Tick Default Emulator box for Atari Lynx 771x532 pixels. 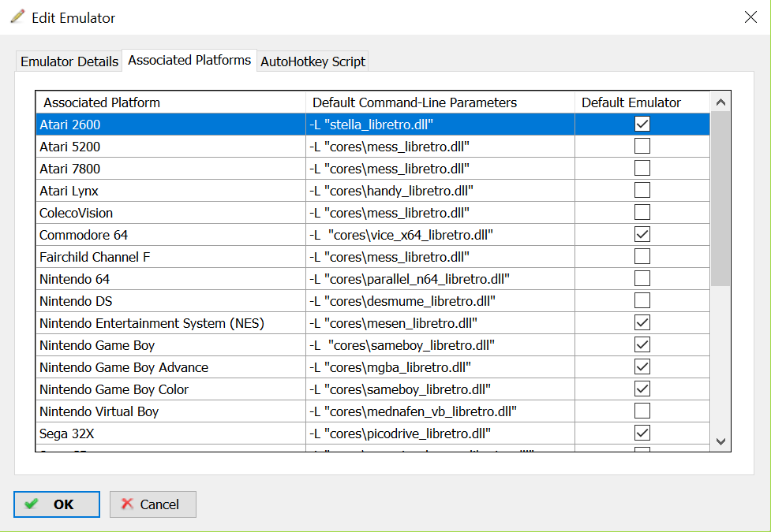click(x=642, y=190)
